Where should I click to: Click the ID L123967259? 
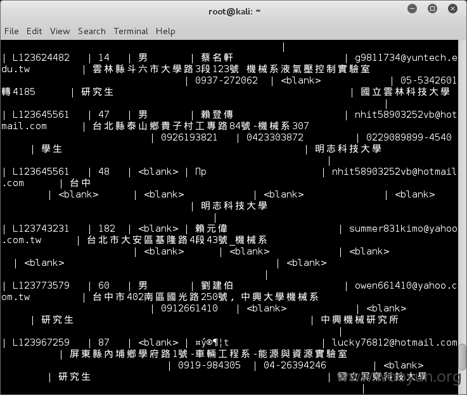click(41, 342)
